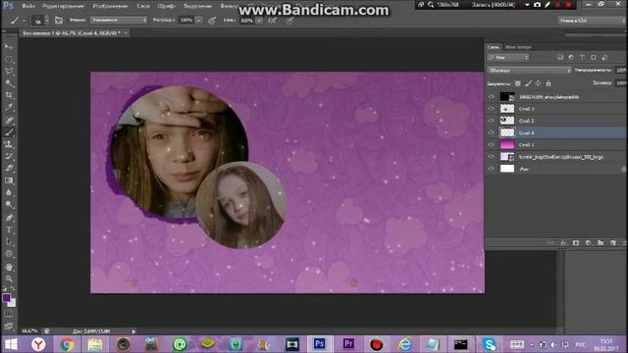The image size is (628, 353).
Task: Open the brush panel toggle in options bar
Action: click(59, 20)
